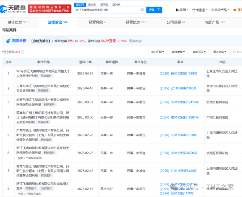This screenshot has width=242, height=197.
Task: Open the 知识产权 tab
Action: click(215, 22)
